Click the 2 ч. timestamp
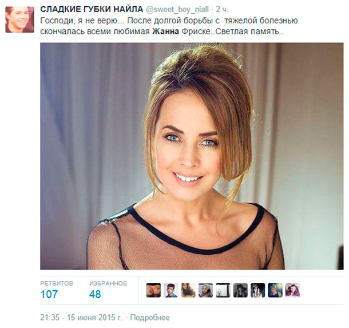The image size is (349, 328). [222, 9]
